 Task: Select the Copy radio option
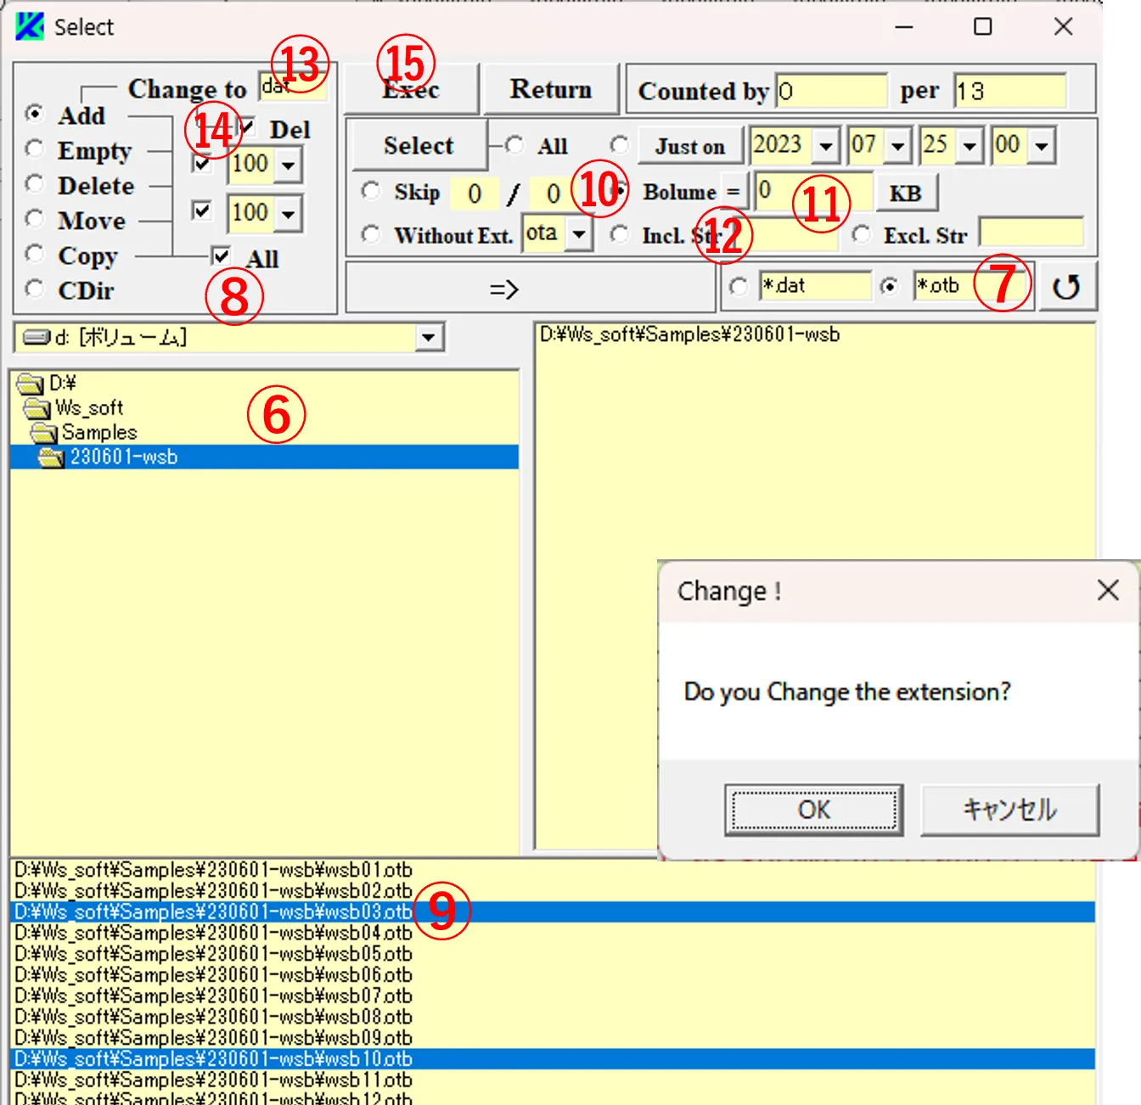coord(34,254)
